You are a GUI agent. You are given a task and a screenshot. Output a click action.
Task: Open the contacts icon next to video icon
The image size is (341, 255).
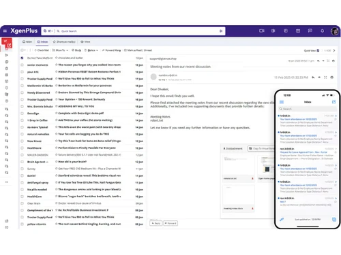point(273,31)
